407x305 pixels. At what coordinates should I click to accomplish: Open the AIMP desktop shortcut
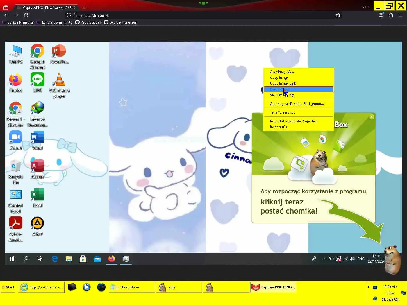pyautogui.click(x=38, y=227)
